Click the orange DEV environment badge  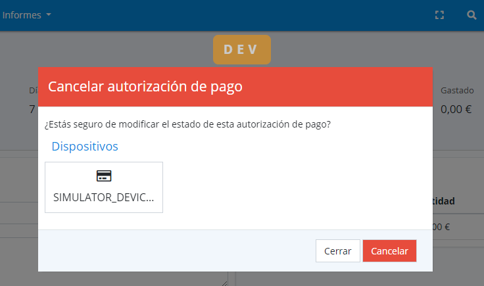pos(241,49)
